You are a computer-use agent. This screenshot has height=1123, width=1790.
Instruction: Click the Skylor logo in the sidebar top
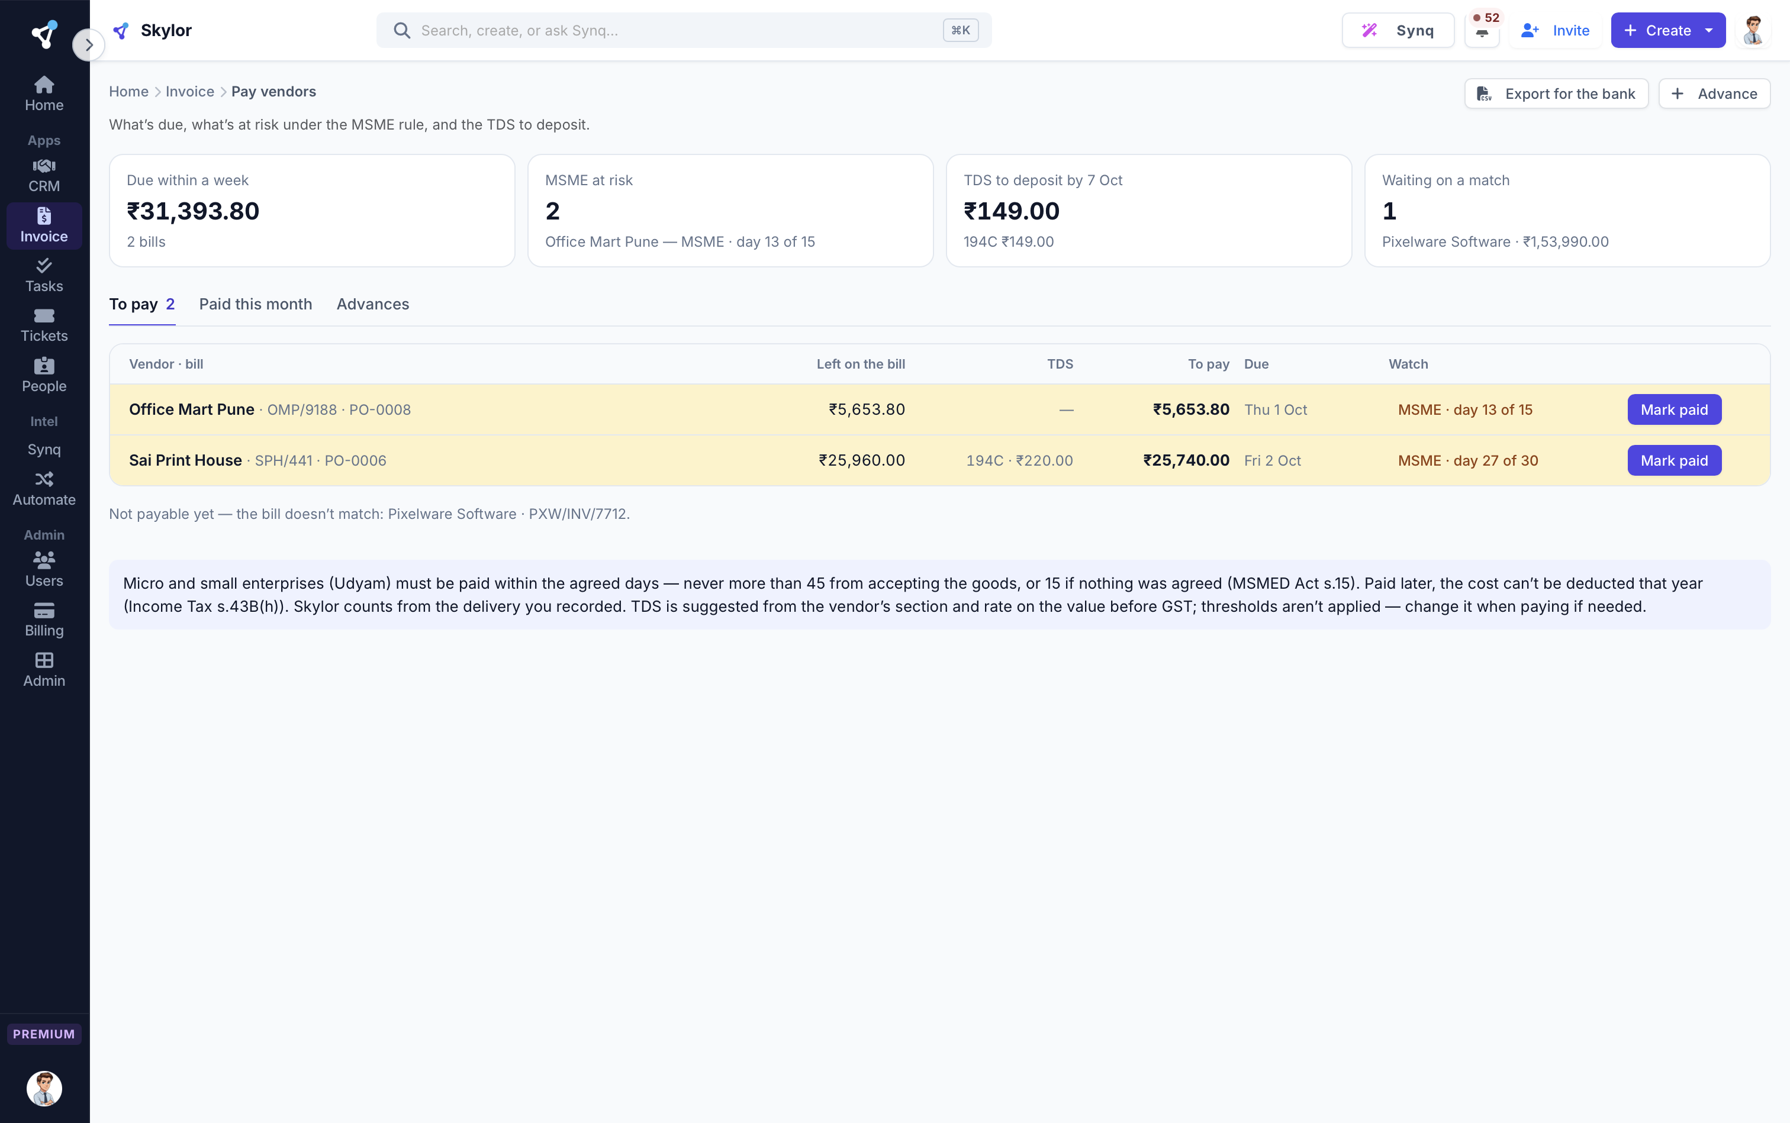[44, 34]
